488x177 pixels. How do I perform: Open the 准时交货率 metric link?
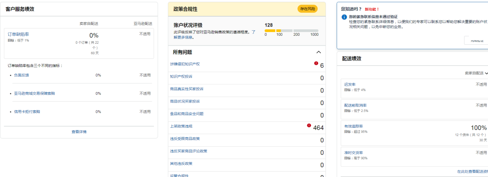pos(353,153)
